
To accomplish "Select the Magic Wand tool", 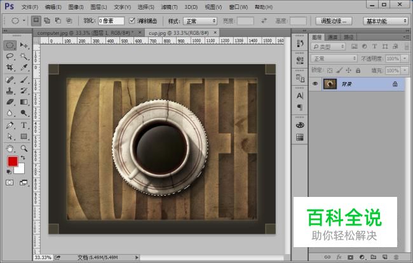I will coord(24,57).
